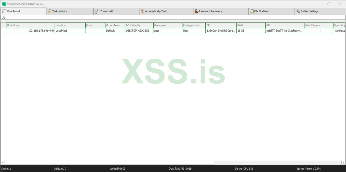The width and height of the screenshot is (346, 172).
Task: Open the File Grabber tab
Action: (x=271, y=11)
